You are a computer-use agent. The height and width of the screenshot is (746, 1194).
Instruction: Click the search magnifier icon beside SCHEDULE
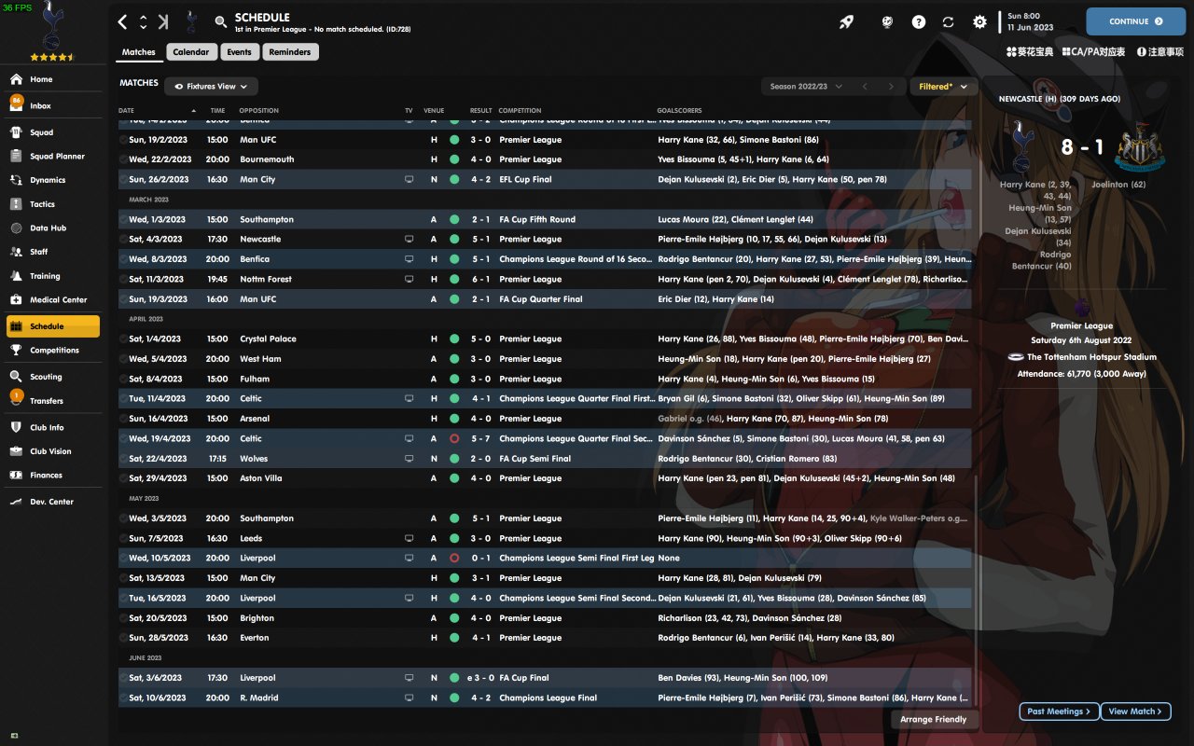coord(220,21)
